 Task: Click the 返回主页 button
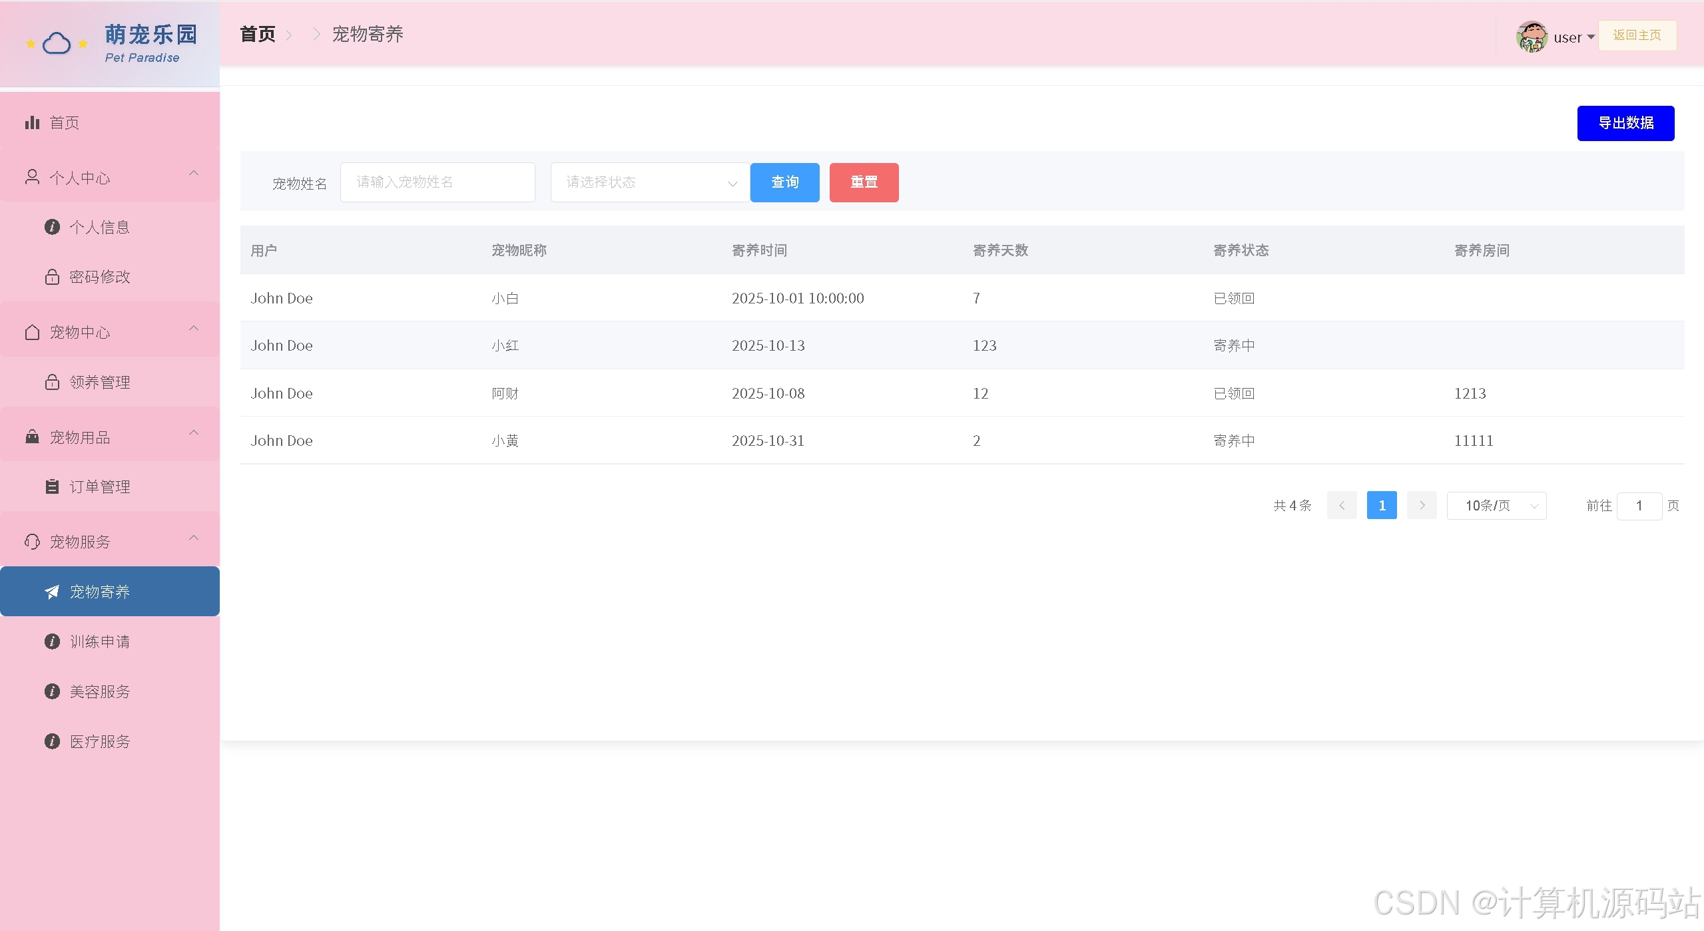(1637, 35)
